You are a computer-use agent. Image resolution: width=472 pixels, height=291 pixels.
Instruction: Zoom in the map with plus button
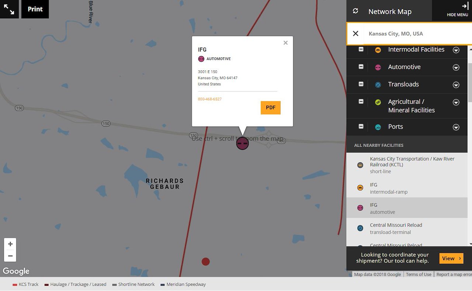10,244
